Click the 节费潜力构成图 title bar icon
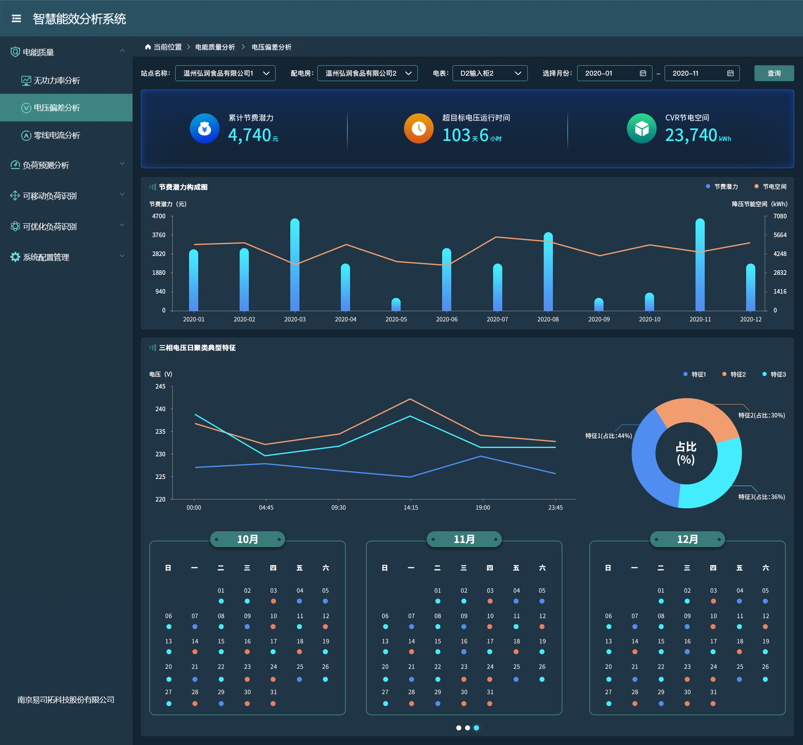This screenshot has width=803, height=745. pyautogui.click(x=153, y=187)
